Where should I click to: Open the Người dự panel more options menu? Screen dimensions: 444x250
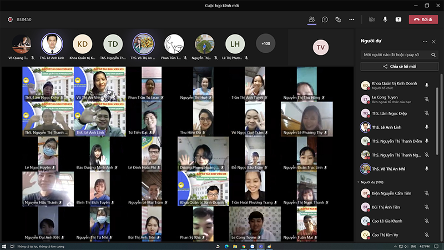tap(425, 41)
